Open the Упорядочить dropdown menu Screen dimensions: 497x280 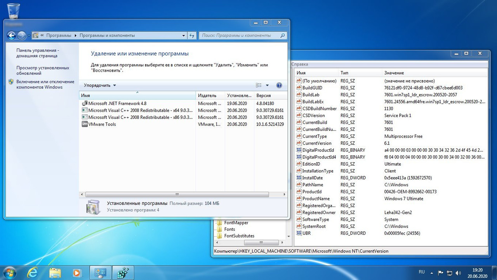click(100, 85)
